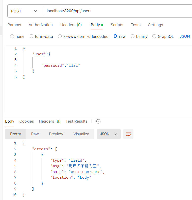Switch to the Scripts tab
This screenshot has width=192, height=200.
(x=117, y=25)
